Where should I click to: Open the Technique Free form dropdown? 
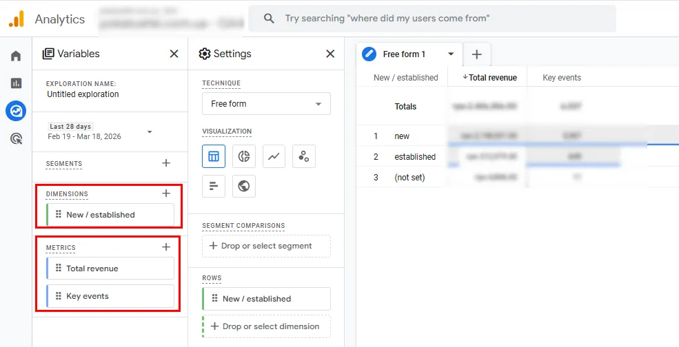pyautogui.click(x=266, y=104)
